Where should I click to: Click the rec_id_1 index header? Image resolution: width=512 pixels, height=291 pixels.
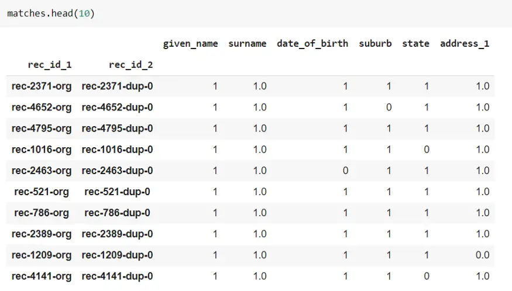click(50, 65)
